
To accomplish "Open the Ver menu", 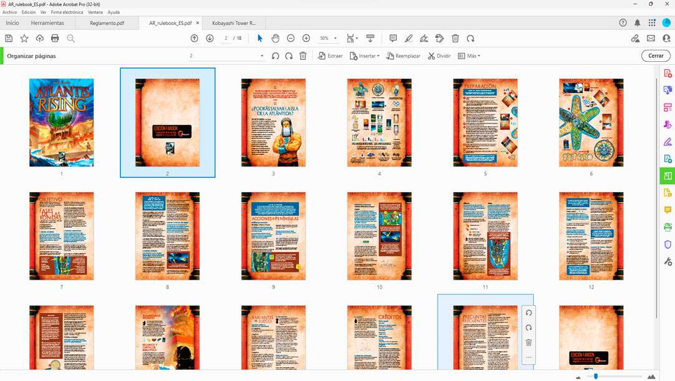I will coord(43,12).
